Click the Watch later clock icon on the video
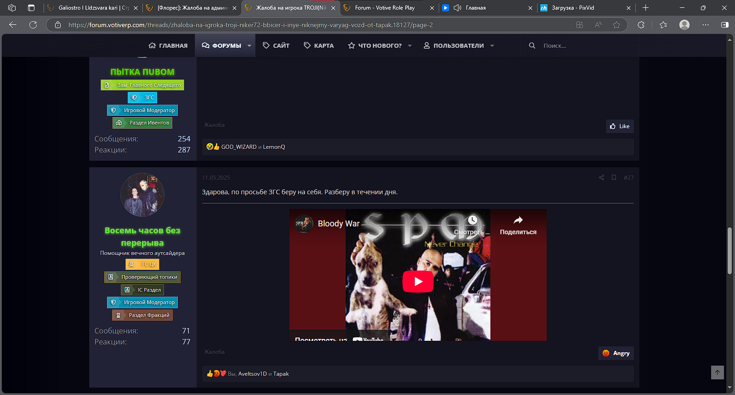Screen dimensions: 735x395 click(x=472, y=220)
